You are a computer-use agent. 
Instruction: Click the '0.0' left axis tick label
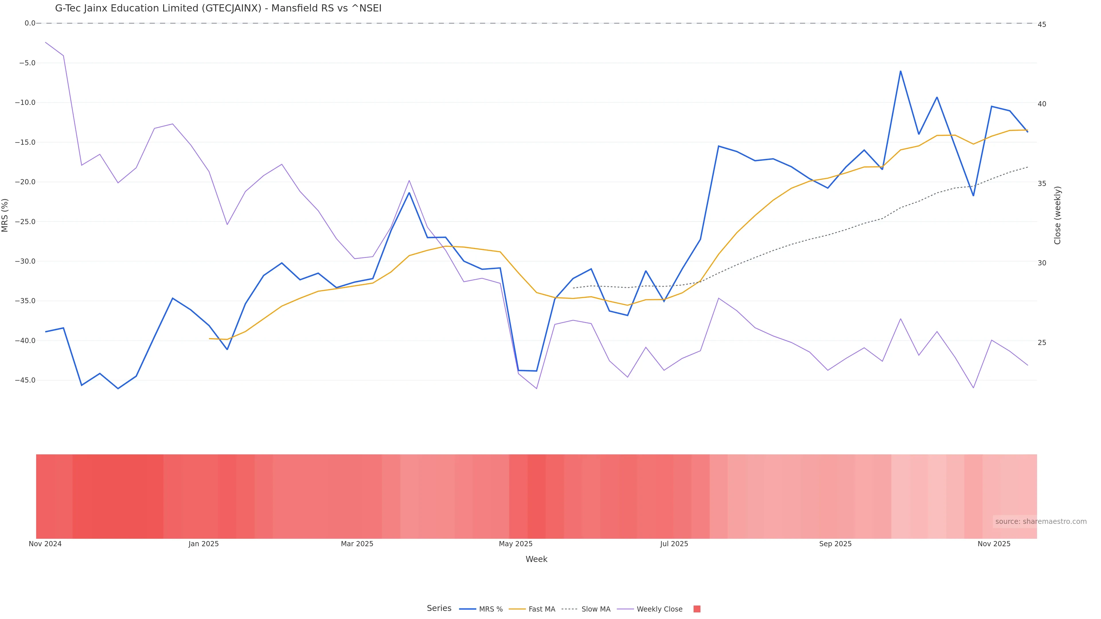(x=30, y=23)
